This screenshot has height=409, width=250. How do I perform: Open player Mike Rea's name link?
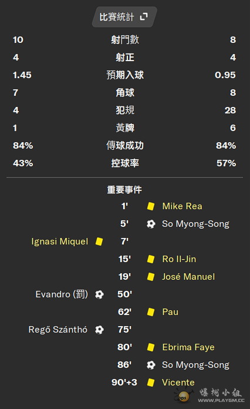coord(182,206)
